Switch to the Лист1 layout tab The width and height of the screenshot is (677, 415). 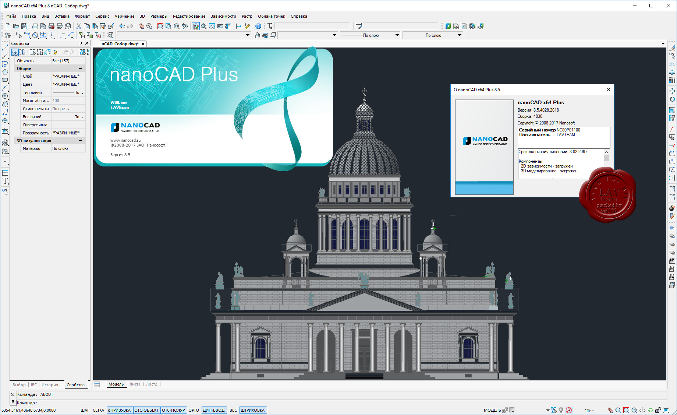(x=135, y=384)
